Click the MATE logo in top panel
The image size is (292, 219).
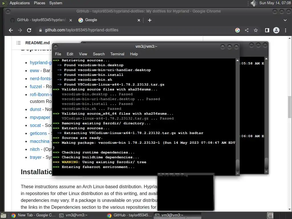point(5,3)
